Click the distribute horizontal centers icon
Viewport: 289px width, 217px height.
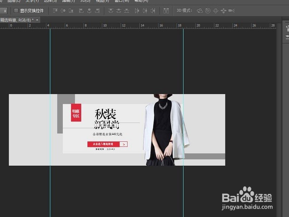point(145,10)
